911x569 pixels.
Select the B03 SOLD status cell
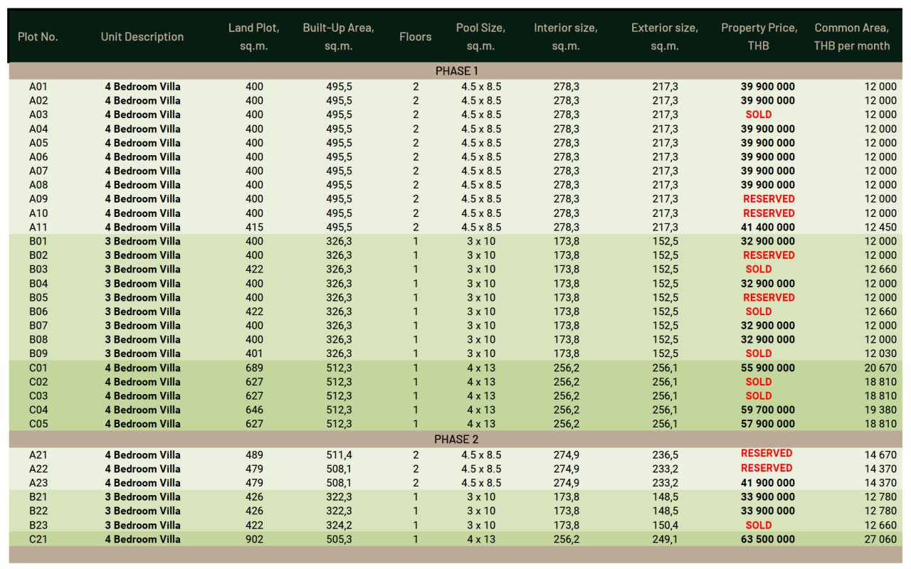click(759, 270)
